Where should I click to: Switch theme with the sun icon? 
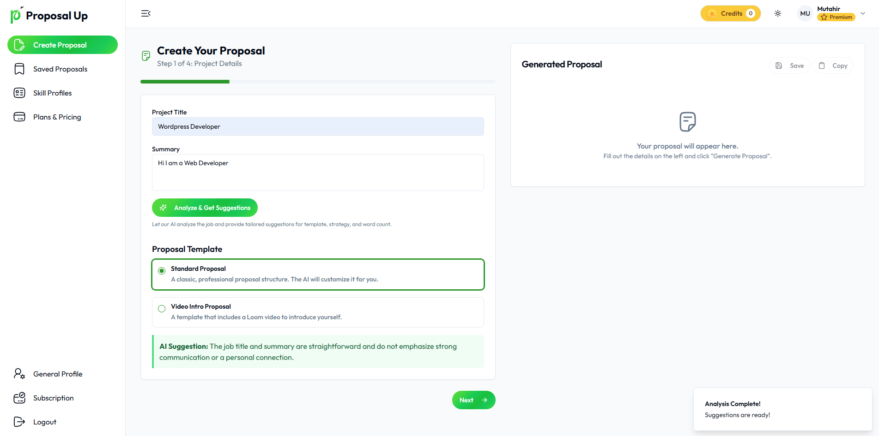click(778, 13)
